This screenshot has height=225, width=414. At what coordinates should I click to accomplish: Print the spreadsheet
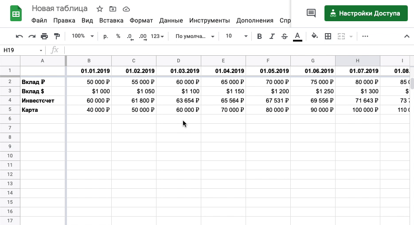point(44,36)
